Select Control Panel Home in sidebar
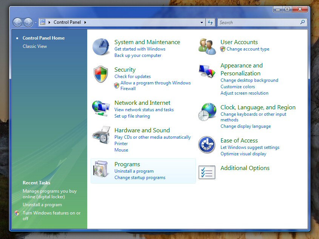 pyautogui.click(x=43, y=38)
